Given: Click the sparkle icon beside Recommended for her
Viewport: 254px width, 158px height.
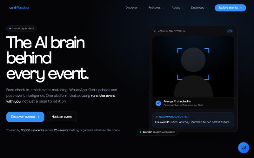Looking at the screenshot, I should (x=157, y=117).
